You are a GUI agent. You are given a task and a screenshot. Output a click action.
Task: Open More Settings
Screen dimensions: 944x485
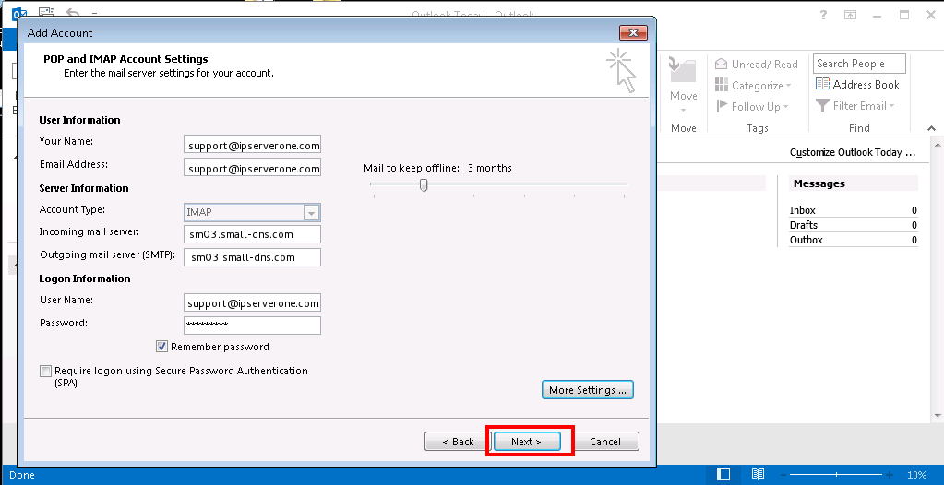click(588, 390)
